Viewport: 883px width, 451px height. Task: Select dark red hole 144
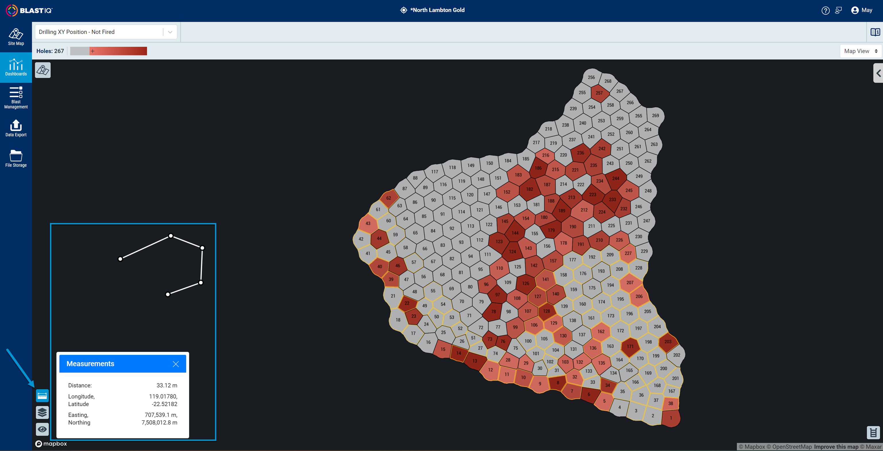click(515, 233)
